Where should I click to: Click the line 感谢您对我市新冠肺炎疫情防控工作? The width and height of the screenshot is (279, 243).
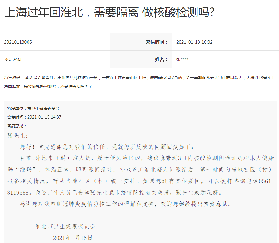point(126,204)
